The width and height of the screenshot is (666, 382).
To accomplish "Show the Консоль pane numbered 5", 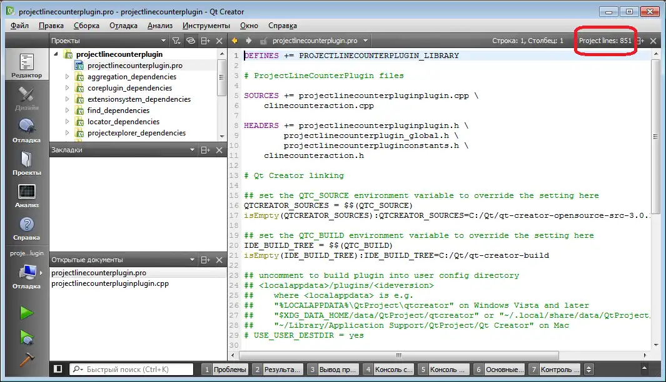I will pos(444,370).
